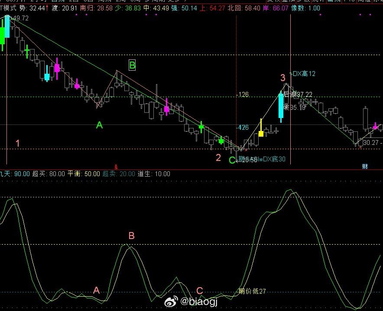Click the 49.72 high price label
Screen dimensions: 383x311
(20, 18)
